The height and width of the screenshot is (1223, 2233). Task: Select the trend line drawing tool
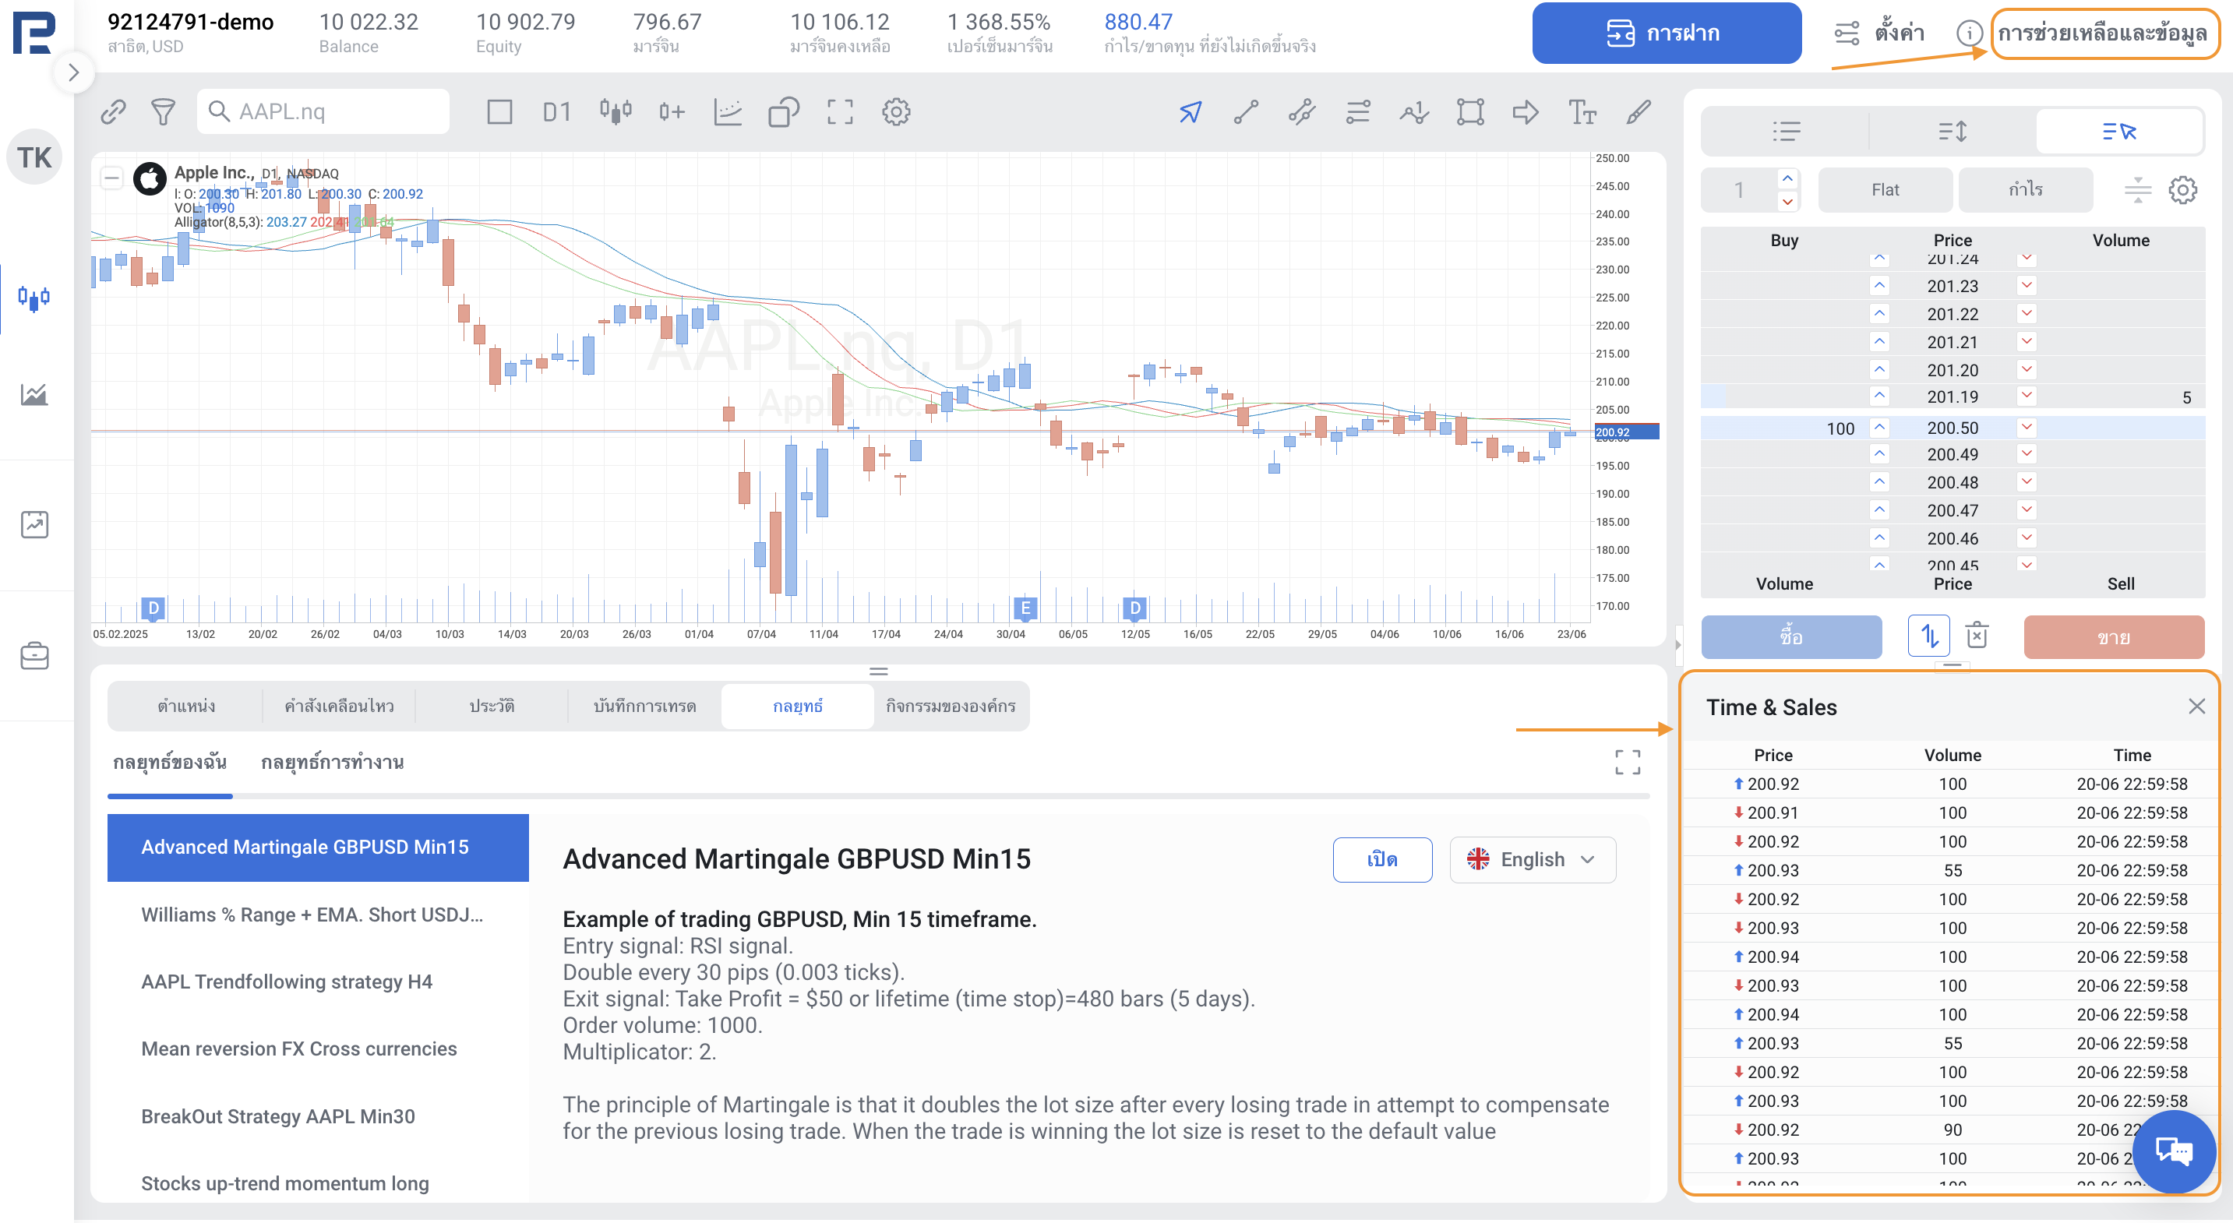coord(1246,112)
